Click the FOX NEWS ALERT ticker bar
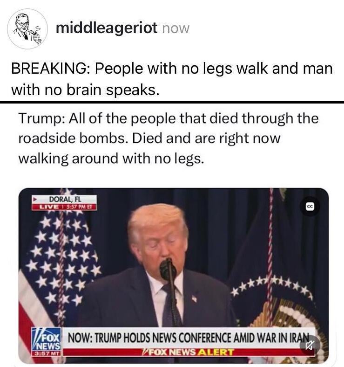This screenshot has height=367, width=344. coord(188,352)
